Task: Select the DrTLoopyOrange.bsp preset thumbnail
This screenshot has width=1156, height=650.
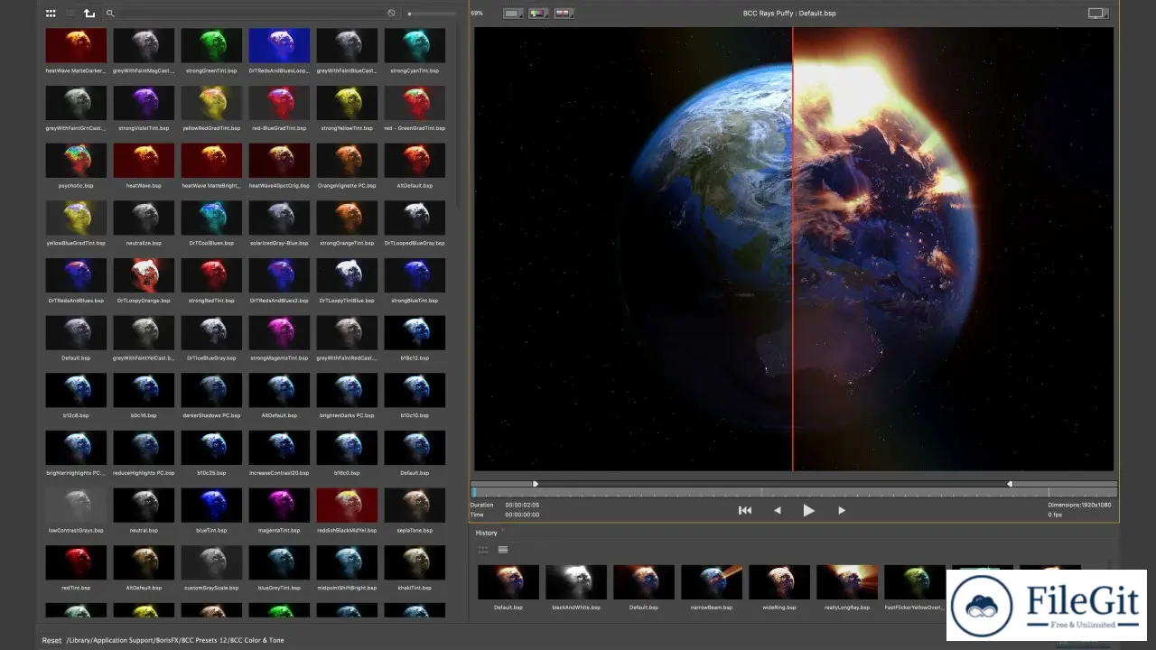Action: click(144, 275)
